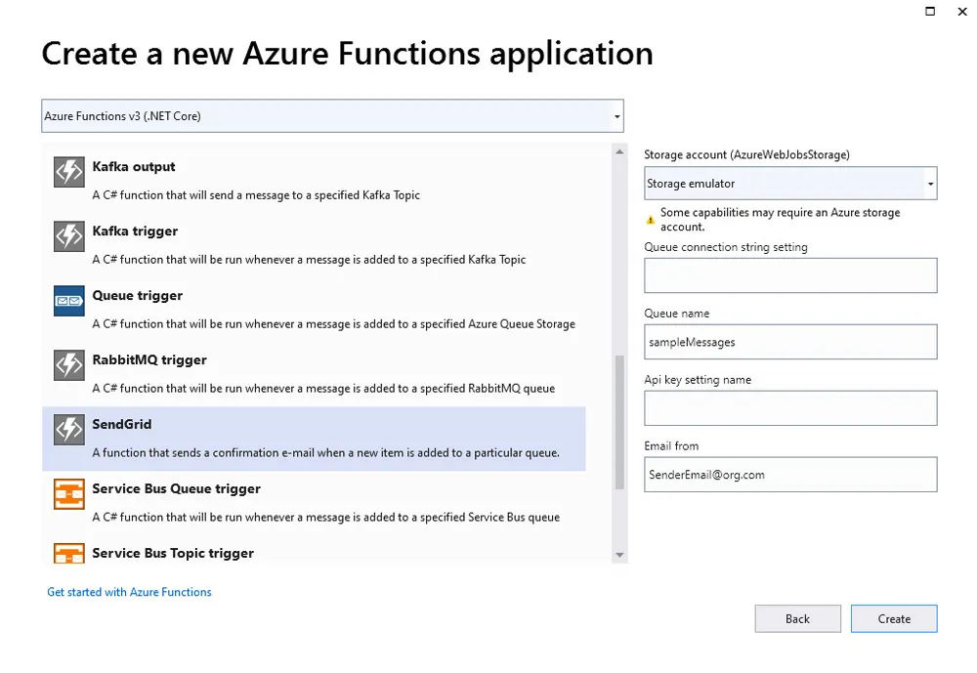
Task: Click the yellow storage warning icon
Action: point(651,220)
